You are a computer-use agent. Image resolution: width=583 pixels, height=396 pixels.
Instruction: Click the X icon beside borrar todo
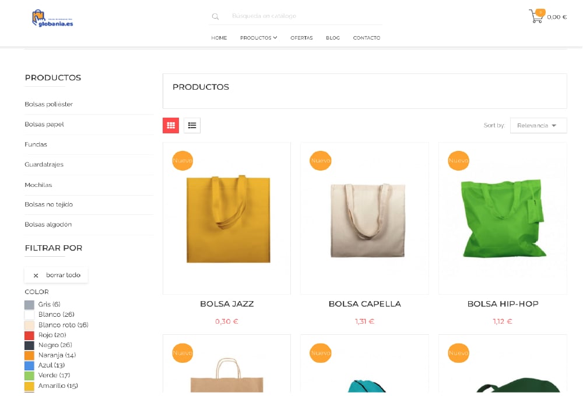tap(36, 275)
